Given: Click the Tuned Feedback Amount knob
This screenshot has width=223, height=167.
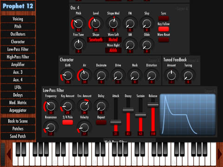Looking at the screenshot, I should (171, 76).
